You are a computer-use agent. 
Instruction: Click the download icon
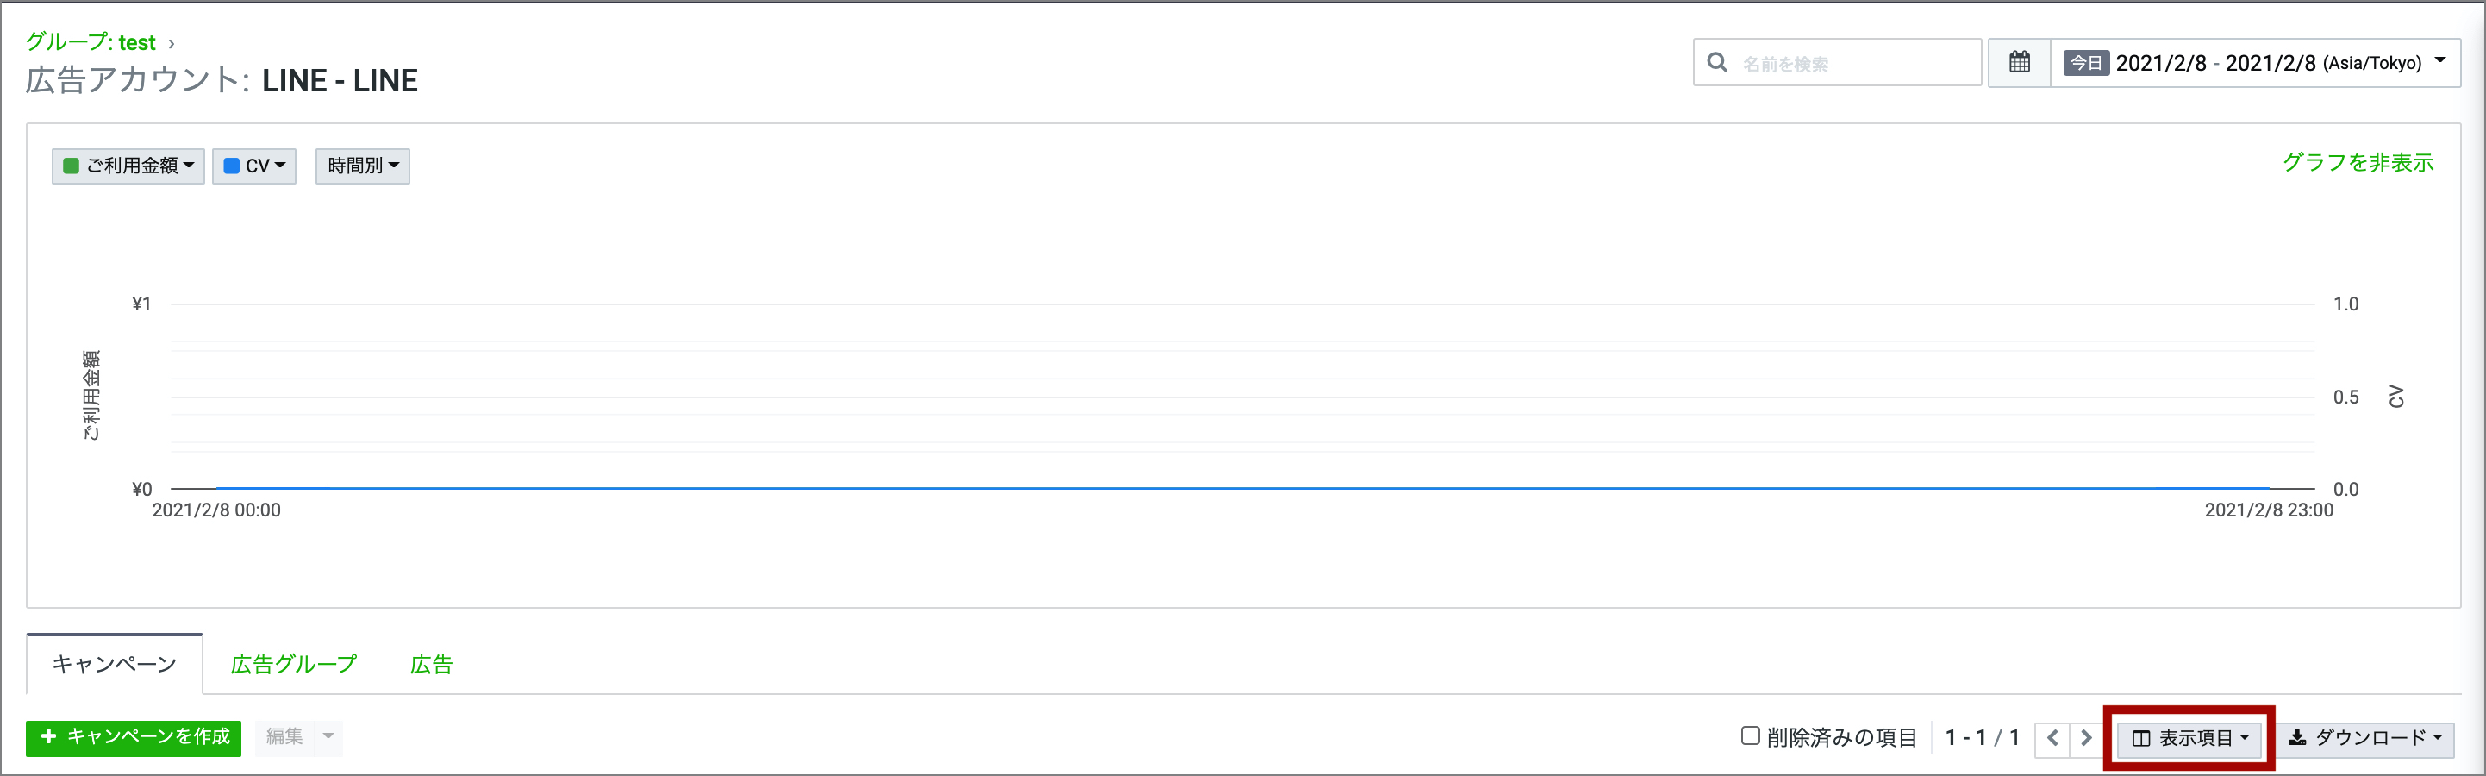[2298, 738]
